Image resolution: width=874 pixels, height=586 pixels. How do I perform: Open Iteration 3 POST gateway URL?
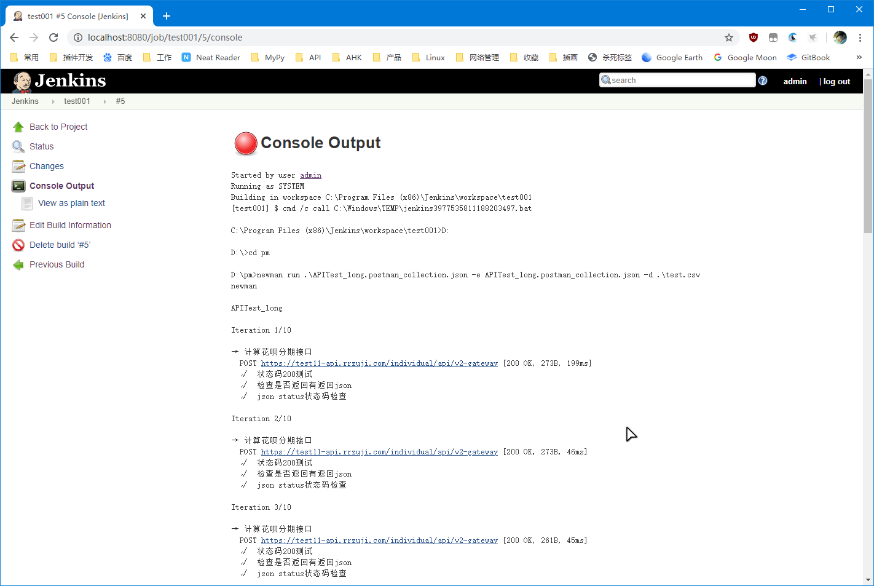pos(379,540)
